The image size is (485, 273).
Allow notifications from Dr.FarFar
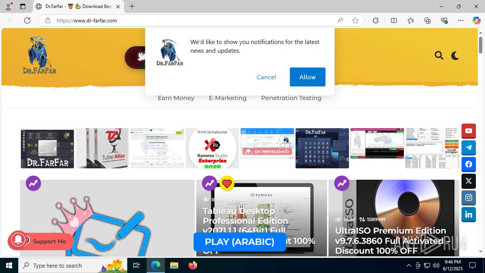(307, 77)
